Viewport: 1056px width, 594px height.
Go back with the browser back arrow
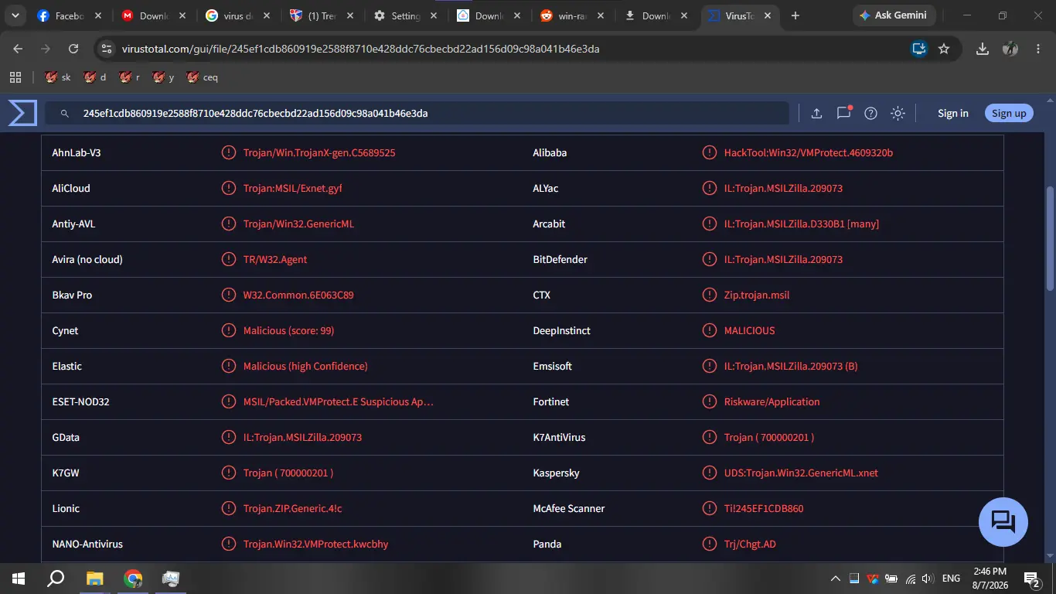pyautogui.click(x=18, y=49)
